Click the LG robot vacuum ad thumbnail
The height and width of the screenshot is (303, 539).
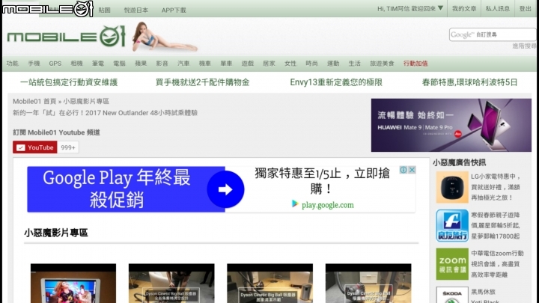click(452, 187)
